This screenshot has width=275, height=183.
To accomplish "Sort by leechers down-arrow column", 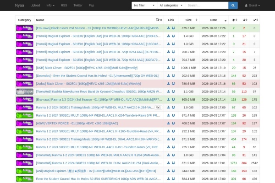I will point(245,20).
